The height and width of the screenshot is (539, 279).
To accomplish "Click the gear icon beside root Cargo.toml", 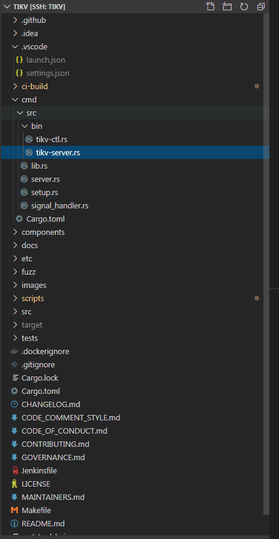I will point(14,391).
